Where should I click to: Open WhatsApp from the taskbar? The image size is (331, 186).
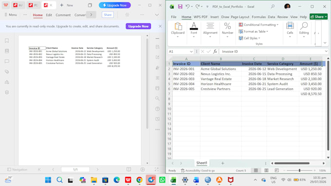pos(162,180)
